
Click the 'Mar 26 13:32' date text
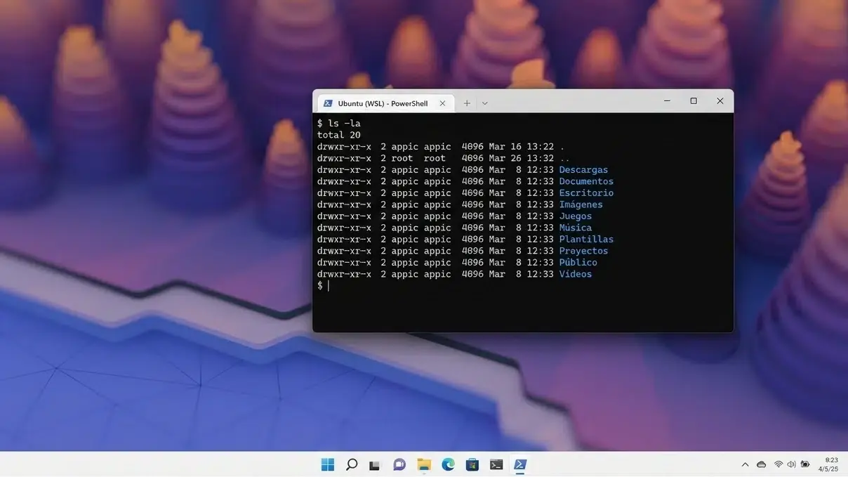tap(521, 158)
